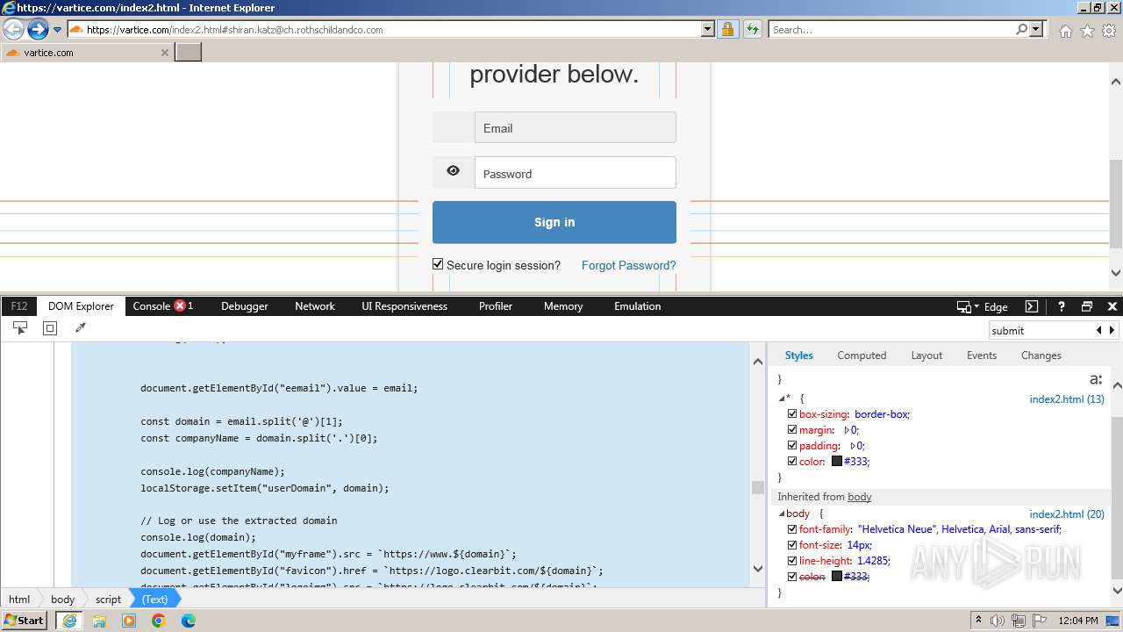Click the volume icon in system tray
Screen dimensions: 1123x632
[x=998, y=621]
